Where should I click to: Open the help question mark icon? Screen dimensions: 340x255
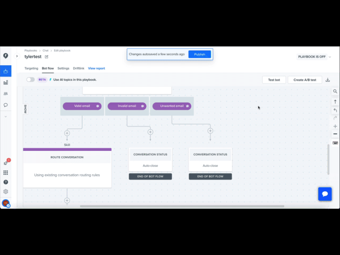coord(6,182)
